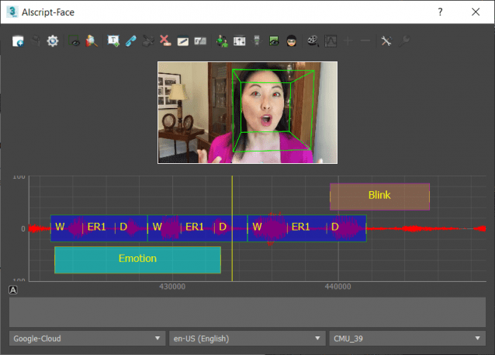Select the first W phoneme block
Image resolution: width=495 pixels, height=355 pixels.
tap(67, 228)
